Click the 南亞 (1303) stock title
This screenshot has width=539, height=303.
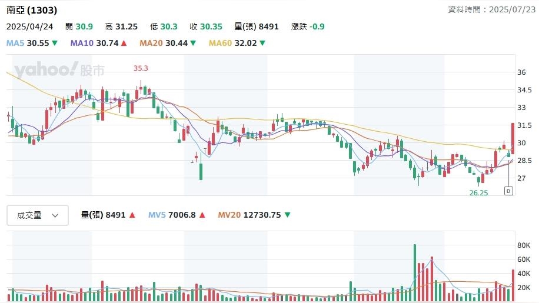pos(32,10)
